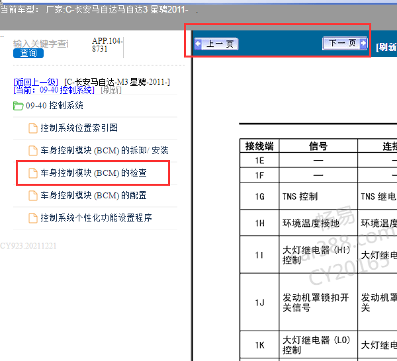The image size is (397, 361).
Task: Click the left arrow icon on 上一页
Action: [x=198, y=44]
